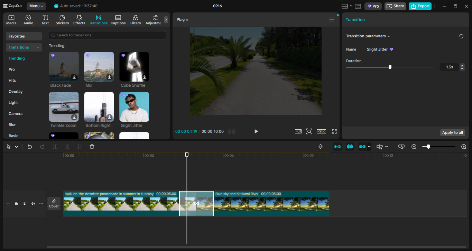Hide the video track with the eye toggle

coord(24,203)
